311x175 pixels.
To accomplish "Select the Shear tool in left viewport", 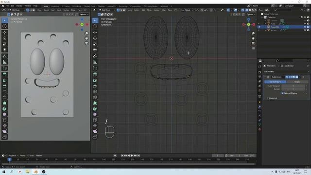I will [x=4, y=131].
